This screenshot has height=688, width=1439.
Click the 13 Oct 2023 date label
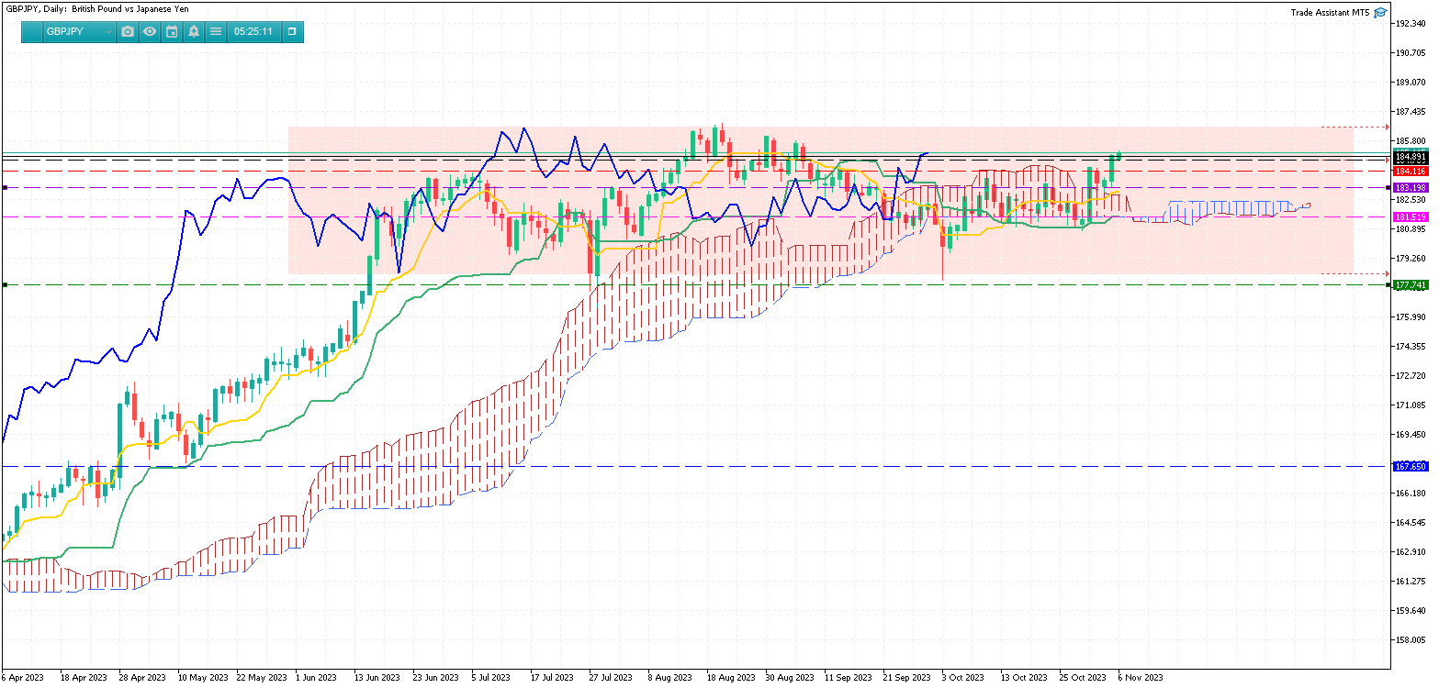[x=1024, y=678]
